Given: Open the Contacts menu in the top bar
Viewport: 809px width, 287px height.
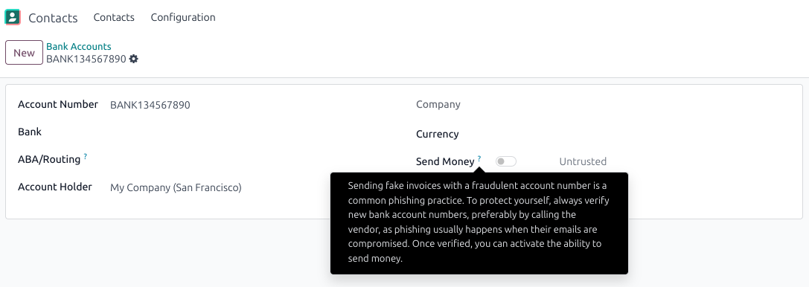Looking at the screenshot, I should [x=114, y=18].
